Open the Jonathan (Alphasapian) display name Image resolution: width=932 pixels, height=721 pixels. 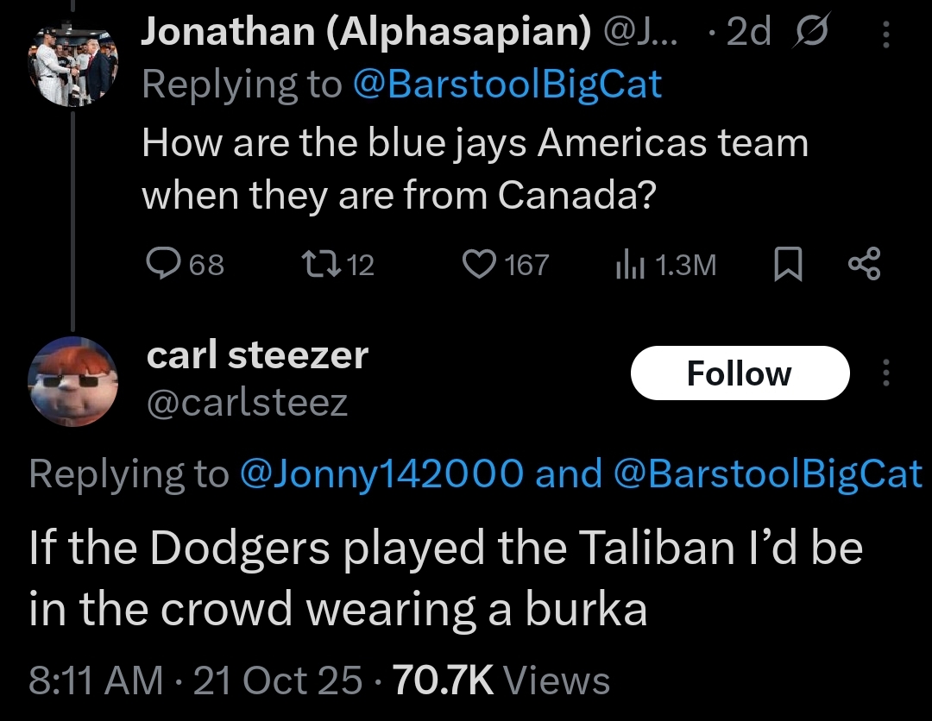366,33
